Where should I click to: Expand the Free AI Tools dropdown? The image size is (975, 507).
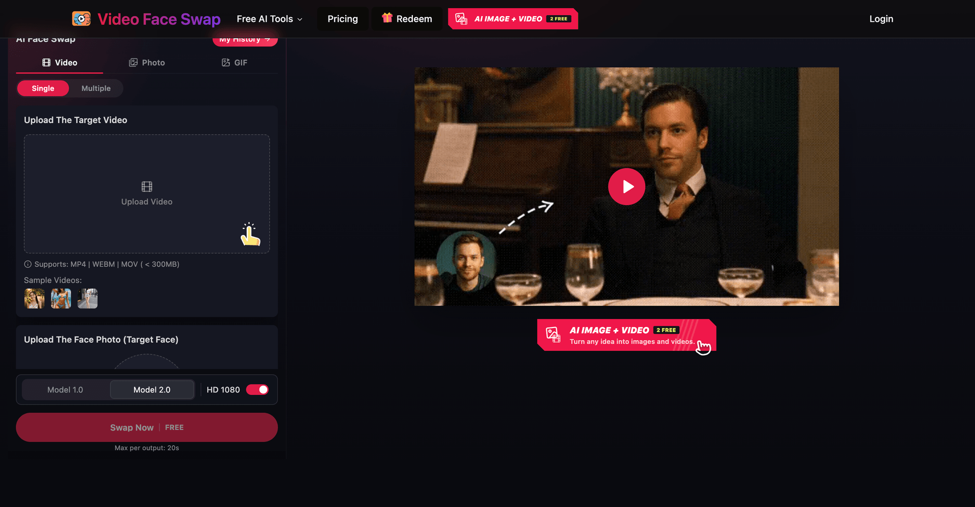[x=270, y=19]
